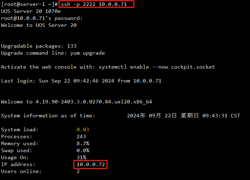Click the yellow System load value '0.03'
Screen dimensions: 250x180
83,130
